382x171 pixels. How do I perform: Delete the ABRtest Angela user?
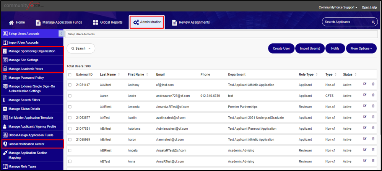coord(373,150)
